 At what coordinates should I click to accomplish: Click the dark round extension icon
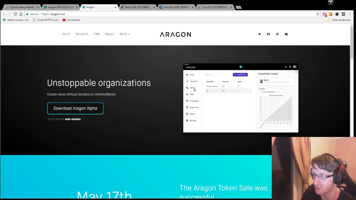tap(337, 14)
